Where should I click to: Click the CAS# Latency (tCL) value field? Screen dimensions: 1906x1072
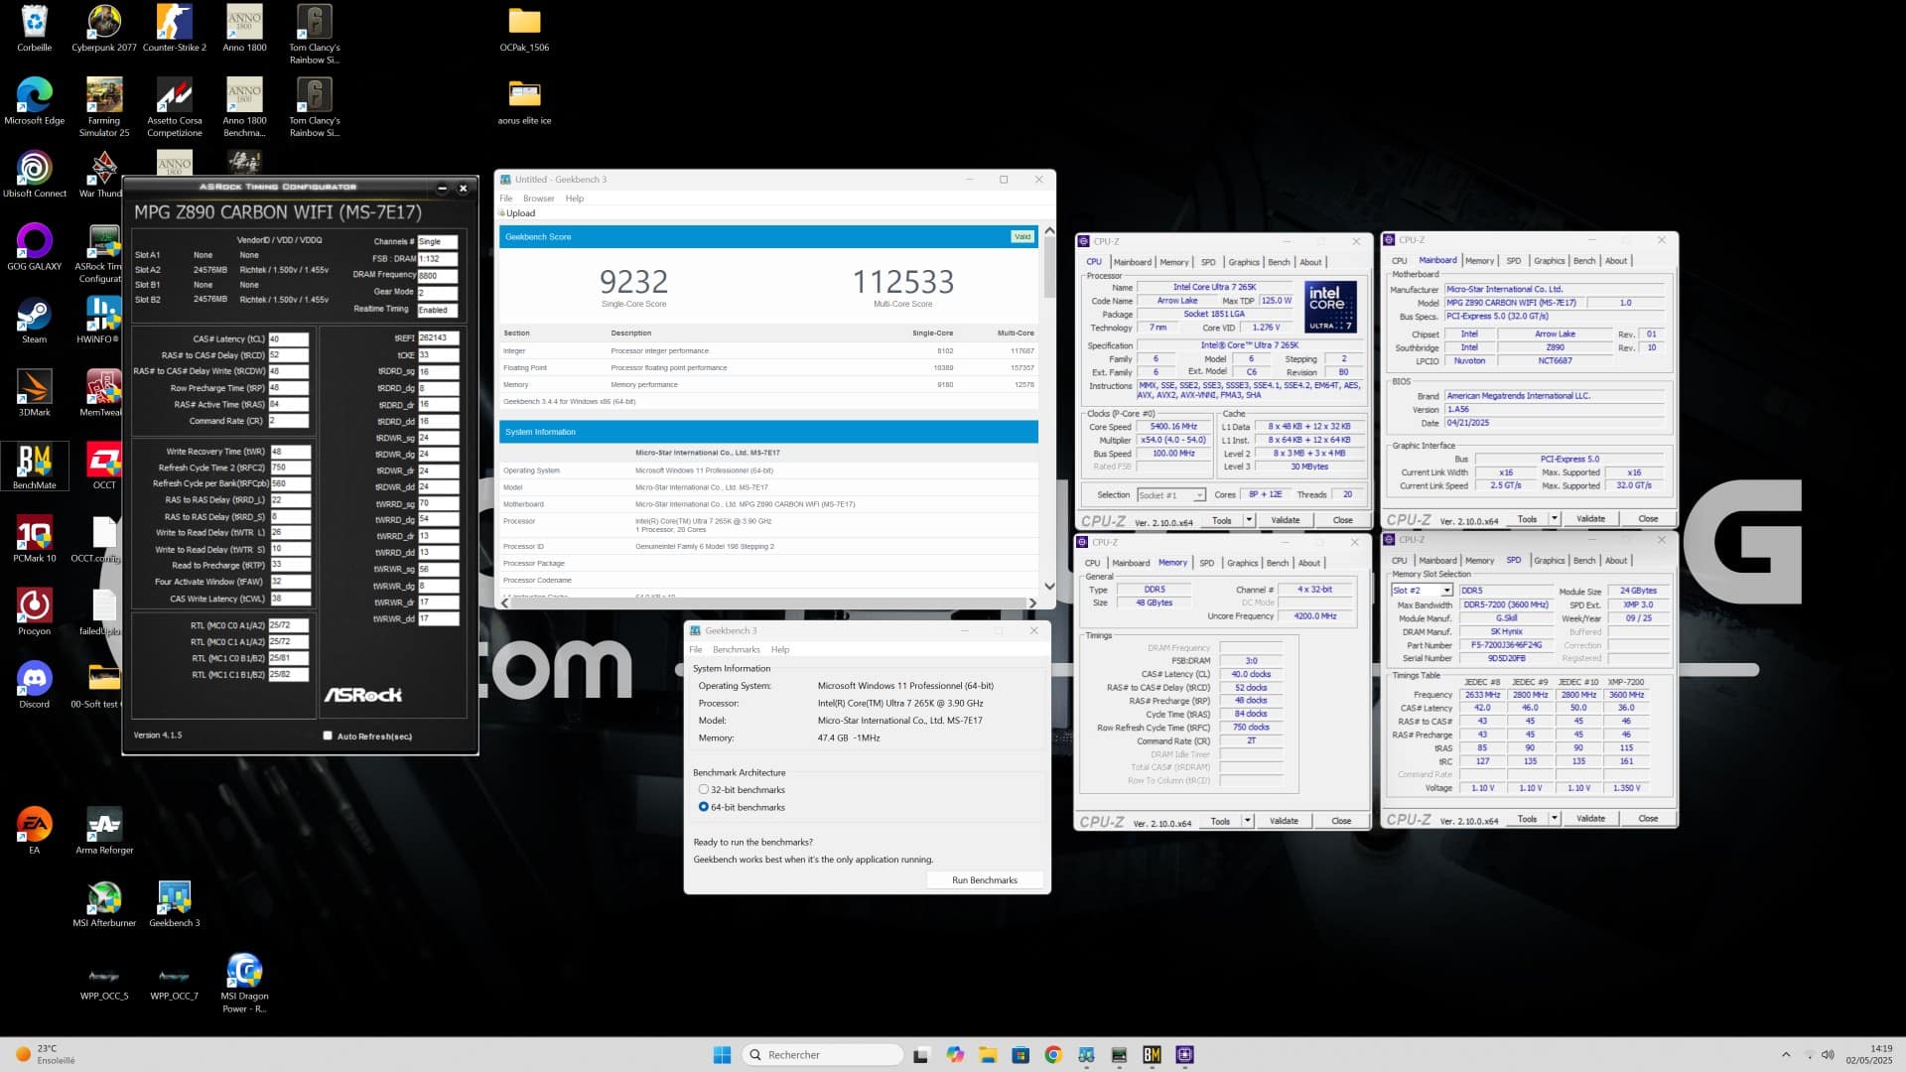pos(288,338)
